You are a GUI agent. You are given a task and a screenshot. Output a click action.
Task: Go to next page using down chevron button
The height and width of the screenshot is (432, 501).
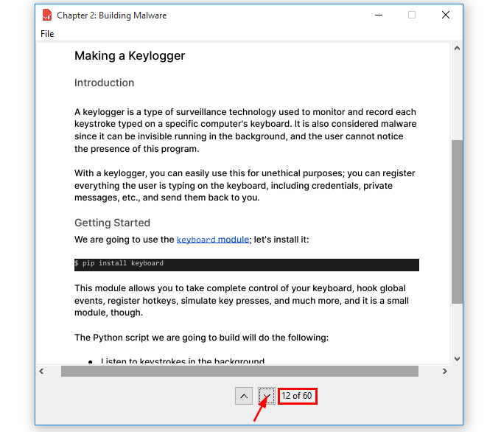point(267,397)
